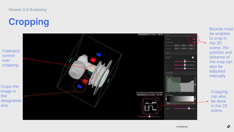Image resolution: width=234 pixels, height=132 pixels.
Task: Click the lower blue crop handle inside orange circle
Action: pyautogui.click(x=80, y=87)
